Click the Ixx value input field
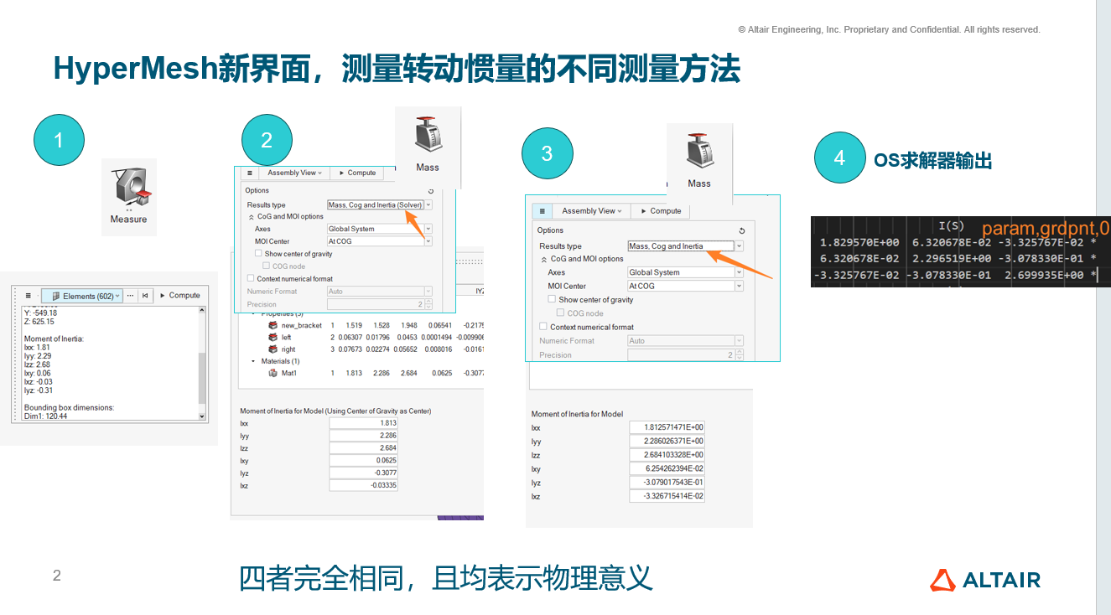The height and width of the screenshot is (615, 1111). click(363, 422)
